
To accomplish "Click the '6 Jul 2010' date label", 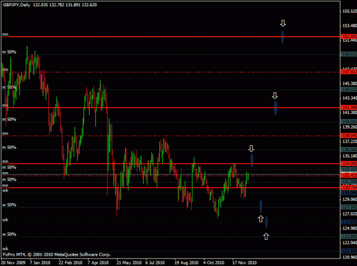I will click(x=155, y=263).
